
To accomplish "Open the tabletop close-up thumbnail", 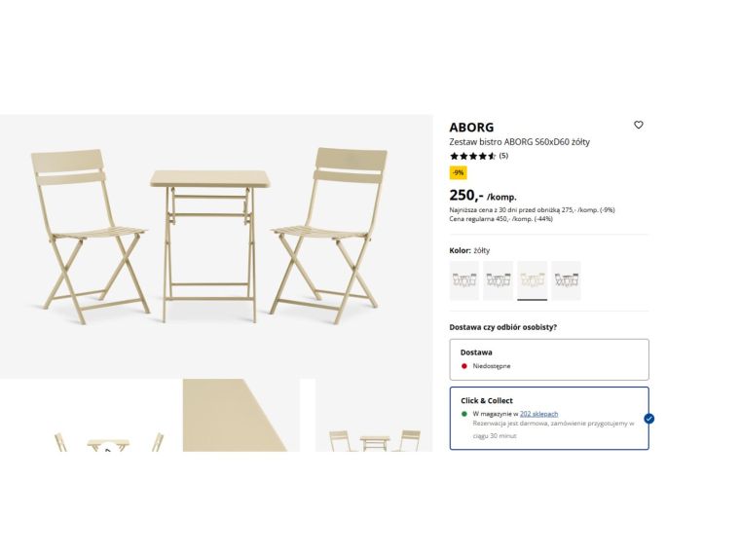I will coord(241,416).
